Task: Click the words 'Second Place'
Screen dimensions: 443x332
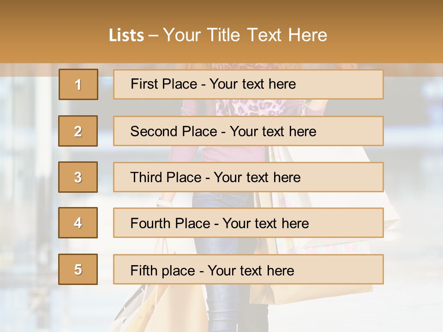Action: [x=174, y=131]
